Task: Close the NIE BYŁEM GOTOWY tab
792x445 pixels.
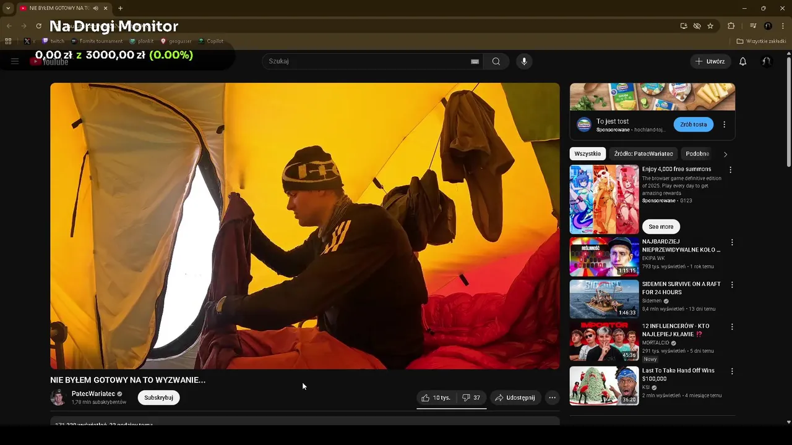Action: tap(106, 8)
